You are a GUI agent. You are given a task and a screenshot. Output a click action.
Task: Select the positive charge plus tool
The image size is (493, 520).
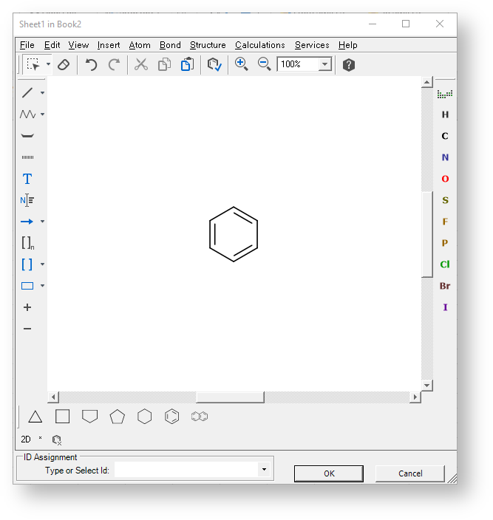coord(27,307)
